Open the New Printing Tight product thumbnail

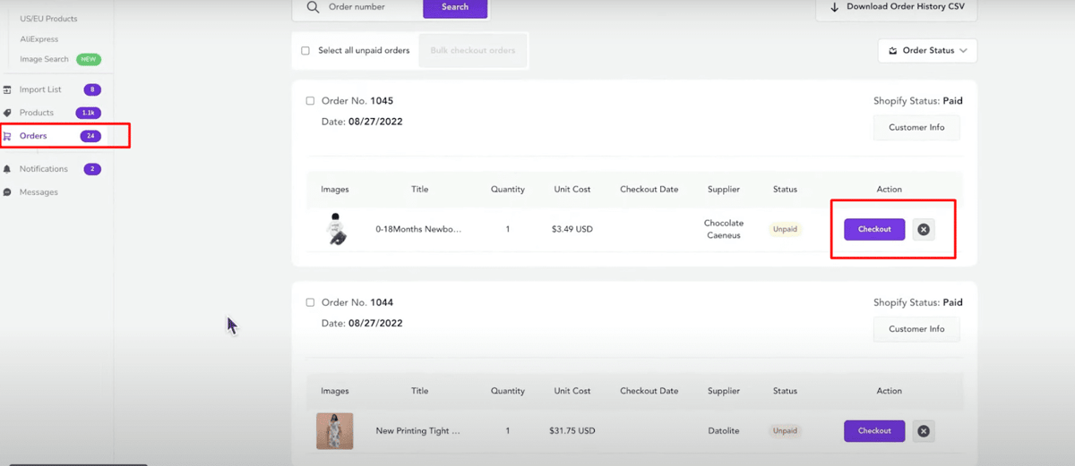tap(334, 431)
